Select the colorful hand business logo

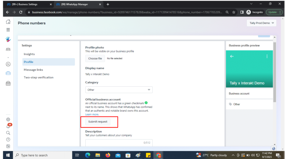pos(8,39)
